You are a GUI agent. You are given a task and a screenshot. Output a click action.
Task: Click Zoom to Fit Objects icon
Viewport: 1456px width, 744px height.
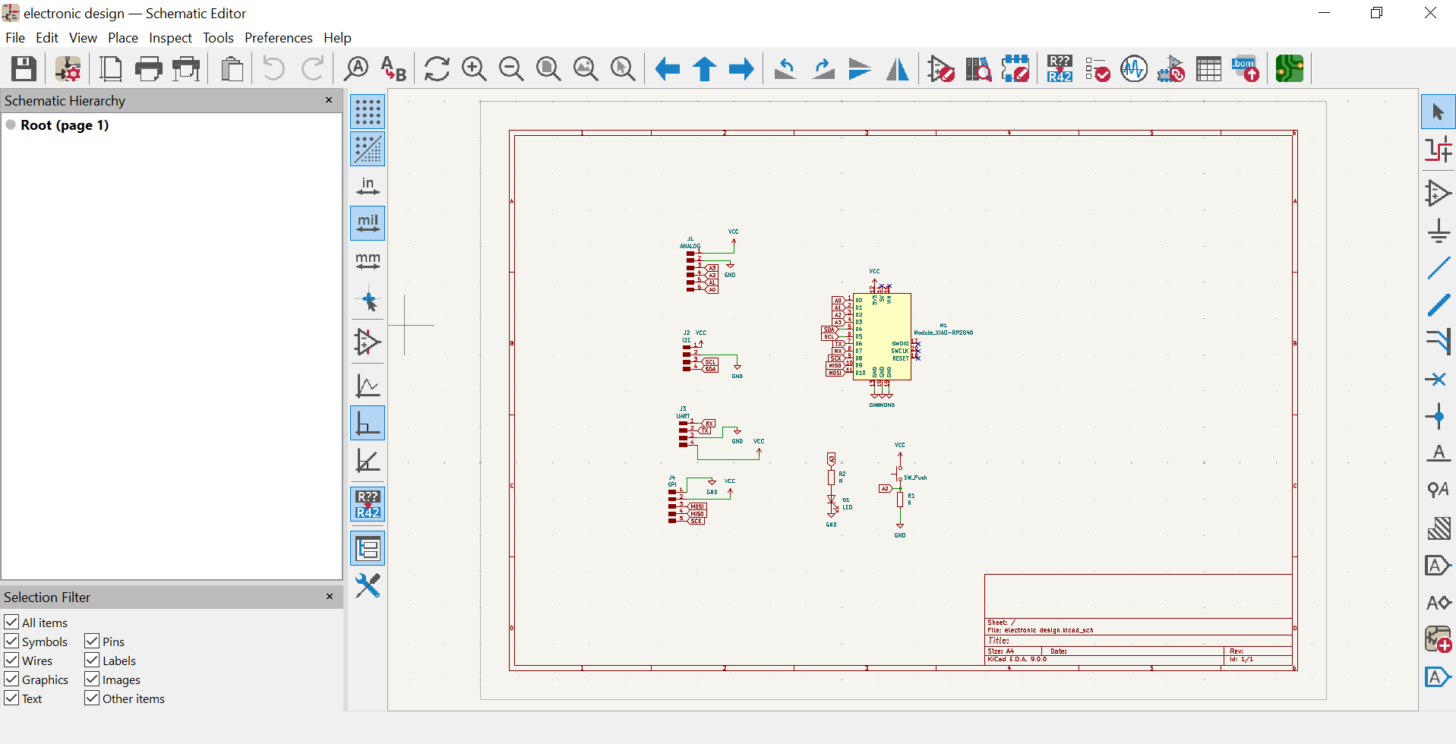point(586,69)
